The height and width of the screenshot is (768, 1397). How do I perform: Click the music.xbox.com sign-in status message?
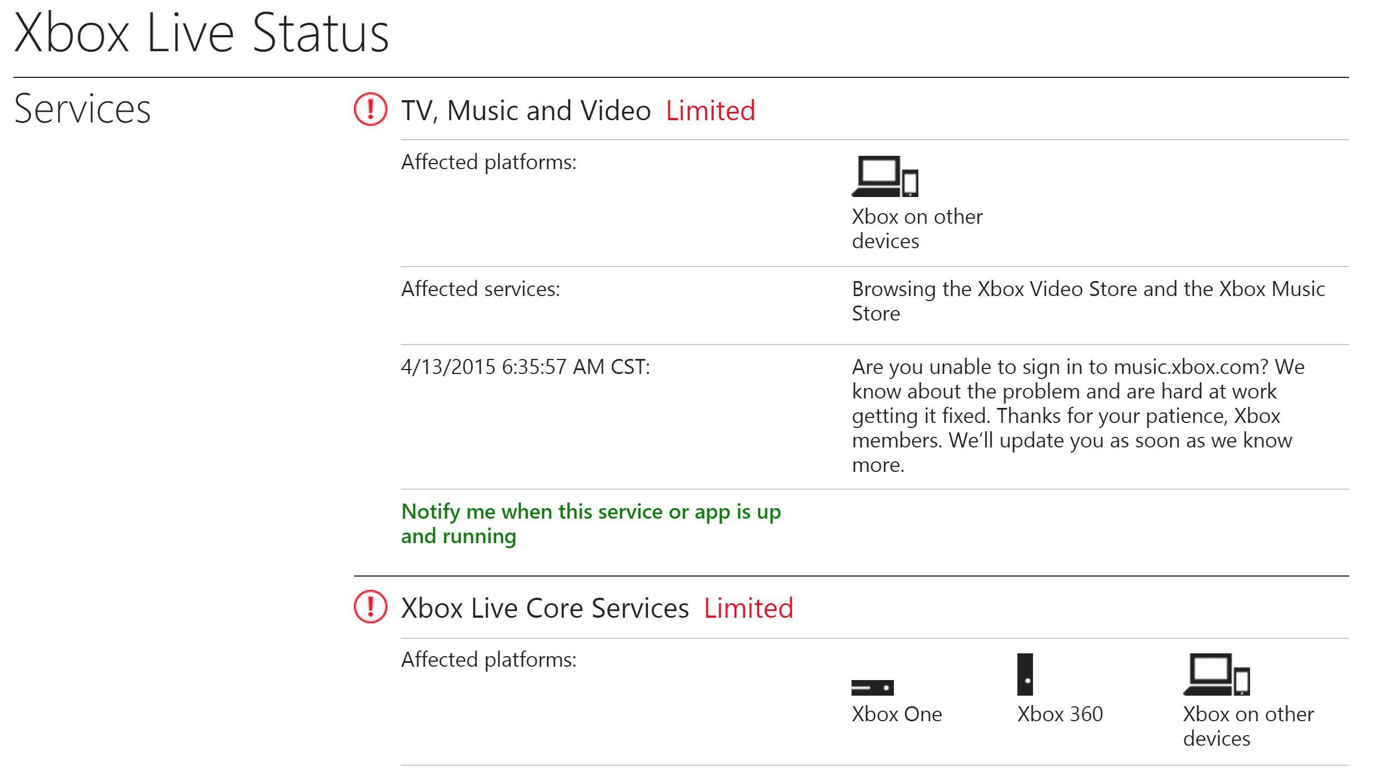click(x=1078, y=416)
